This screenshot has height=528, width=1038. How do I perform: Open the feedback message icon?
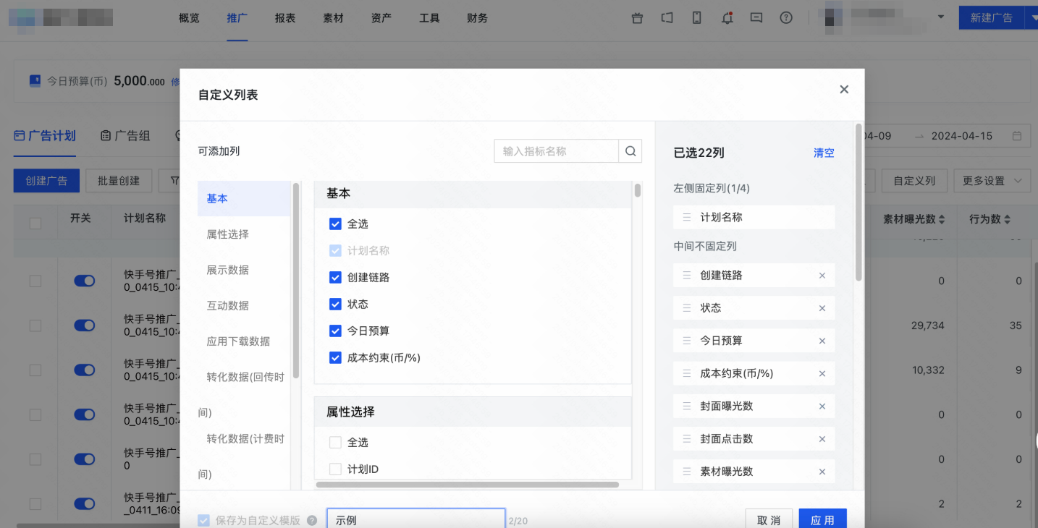pyautogui.click(x=756, y=18)
